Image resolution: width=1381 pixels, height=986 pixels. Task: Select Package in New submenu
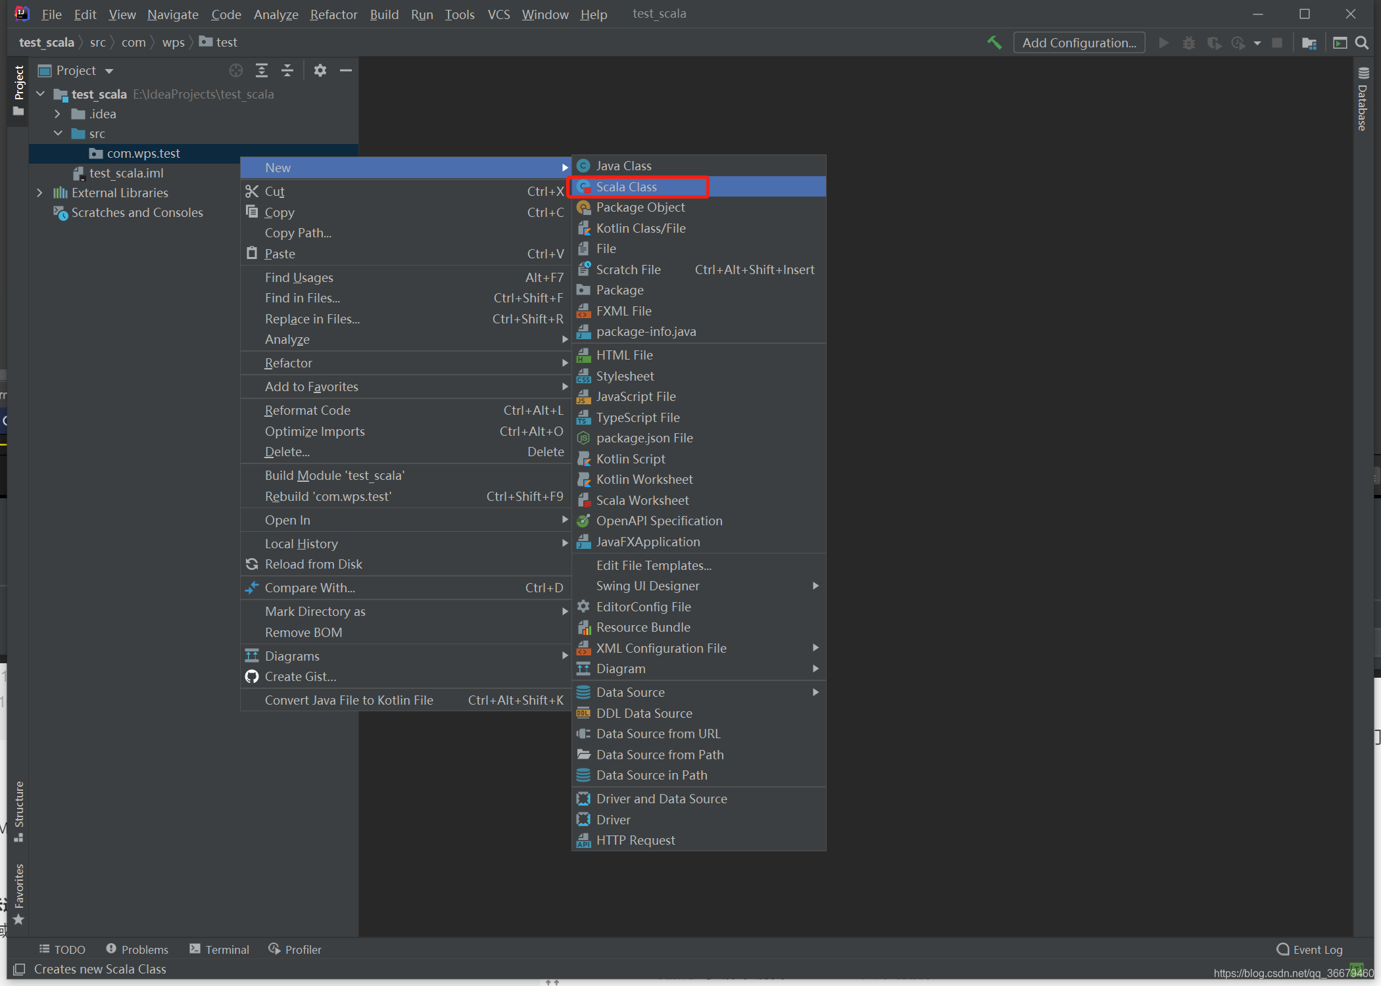click(x=699, y=290)
